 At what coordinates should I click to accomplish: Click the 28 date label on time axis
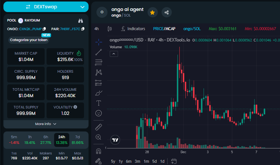click(147, 152)
